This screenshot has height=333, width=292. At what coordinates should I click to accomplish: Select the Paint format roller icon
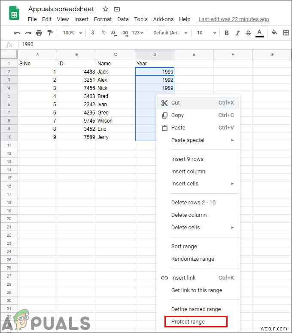[50, 33]
